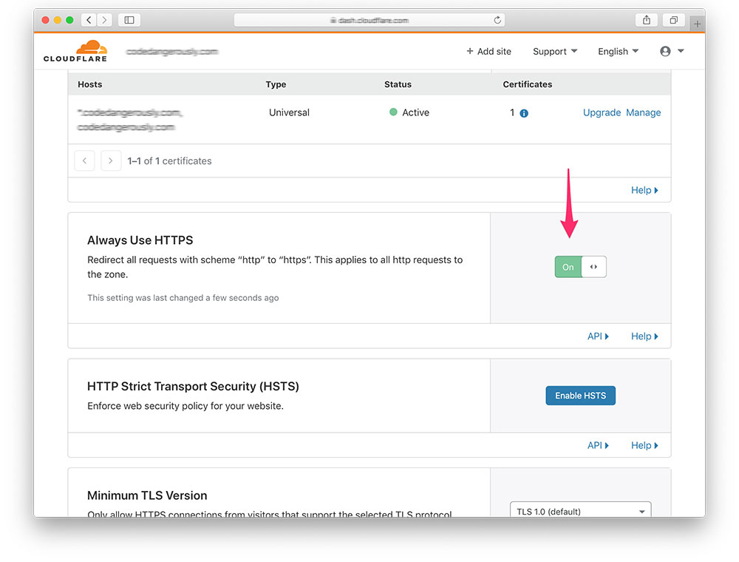Go back with Safari's back arrow
This screenshot has width=739, height=562.
coord(89,20)
